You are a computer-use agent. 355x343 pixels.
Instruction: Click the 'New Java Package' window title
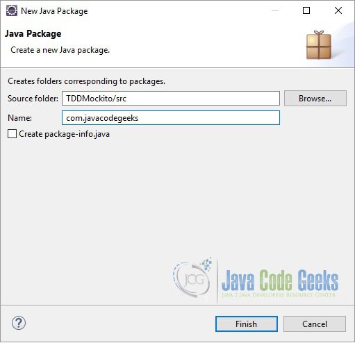pos(54,11)
